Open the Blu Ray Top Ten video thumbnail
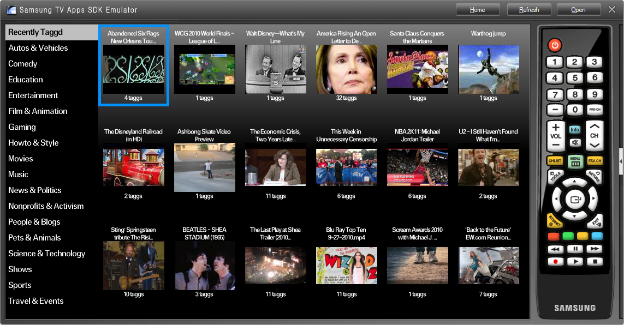 pos(347,266)
